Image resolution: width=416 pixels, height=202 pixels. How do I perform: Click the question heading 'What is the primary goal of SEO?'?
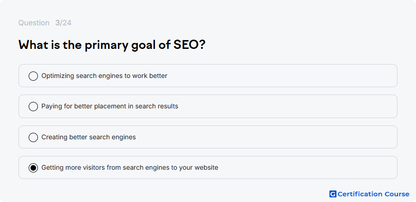pos(112,45)
